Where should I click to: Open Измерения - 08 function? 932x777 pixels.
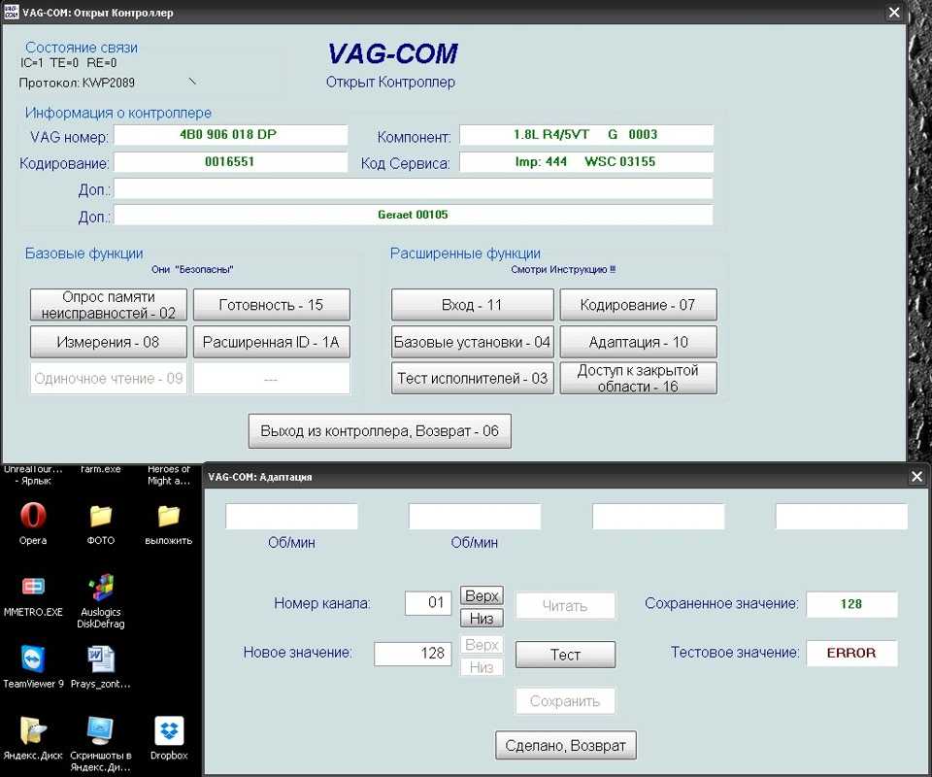107,342
